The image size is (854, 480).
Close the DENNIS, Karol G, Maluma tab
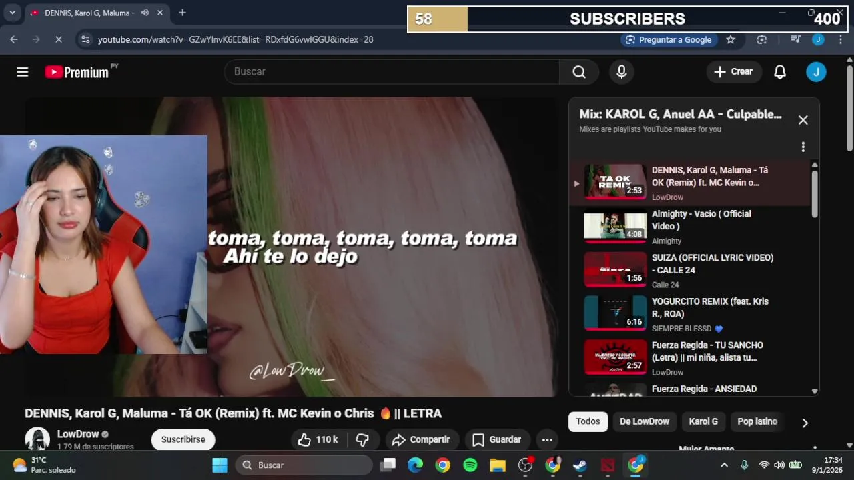(x=160, y=13)
